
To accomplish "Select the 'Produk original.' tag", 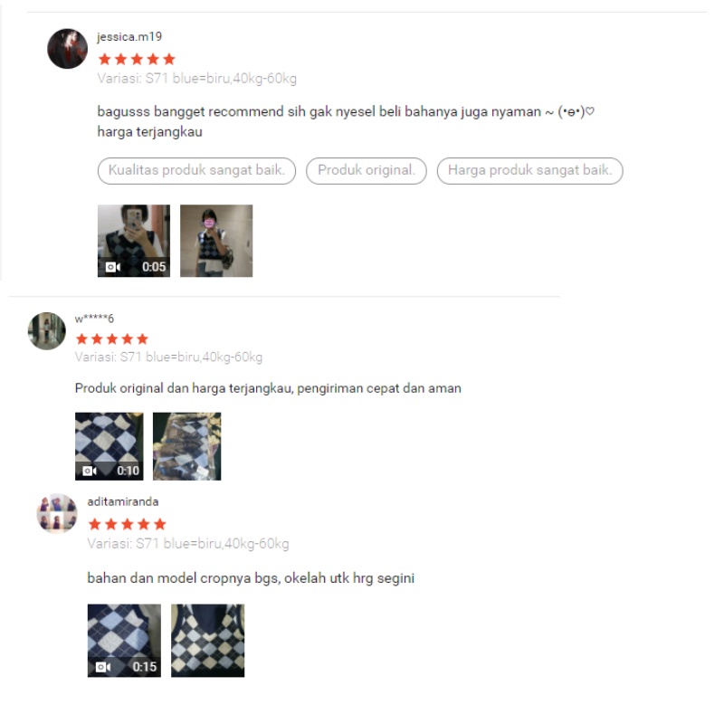I will point(367,171).
